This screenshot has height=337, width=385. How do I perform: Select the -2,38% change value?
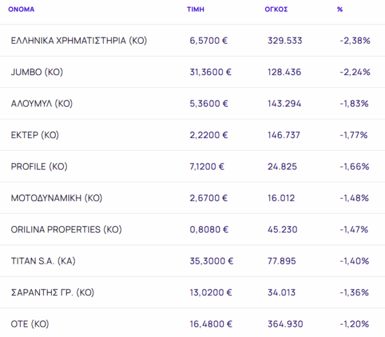click(354, 40)
